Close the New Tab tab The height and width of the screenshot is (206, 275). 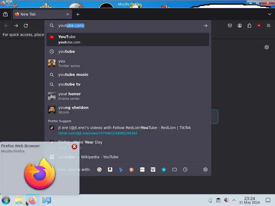tap(68, 14)
